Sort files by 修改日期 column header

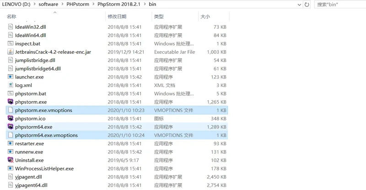pyautogui.click(x=117, y=16)
